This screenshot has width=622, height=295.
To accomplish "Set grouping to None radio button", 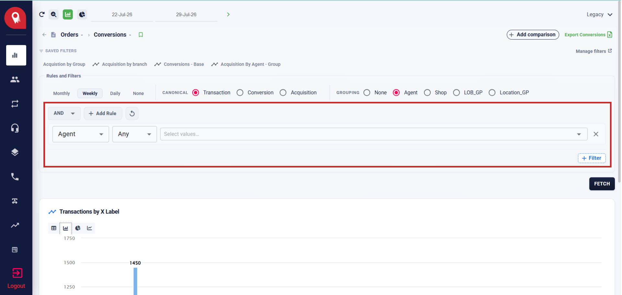I will (x=367, y=92).
